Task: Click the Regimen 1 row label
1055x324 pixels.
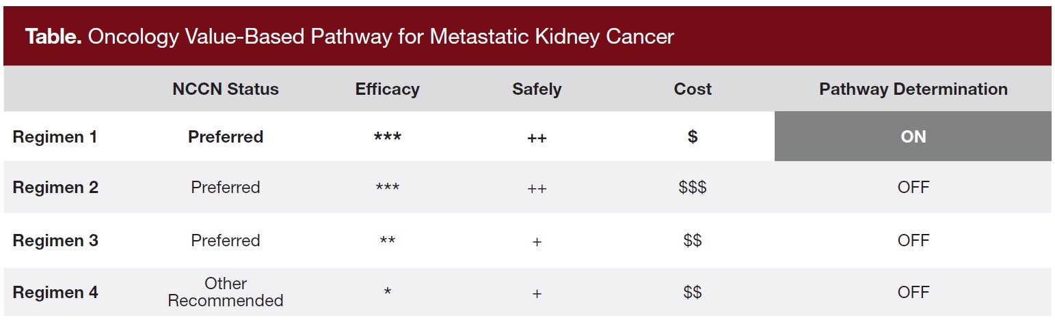Action: click(x=55, y=136)
